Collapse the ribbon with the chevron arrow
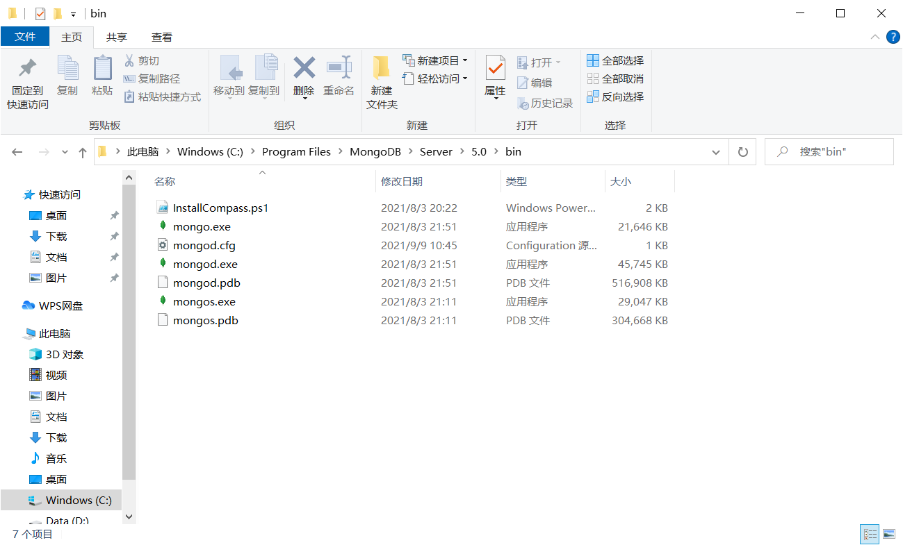 point(874,37)
